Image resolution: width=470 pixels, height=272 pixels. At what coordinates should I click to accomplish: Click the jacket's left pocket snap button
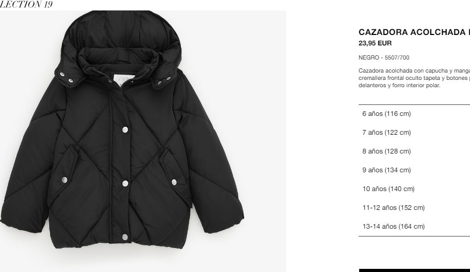tap(64, 180)
